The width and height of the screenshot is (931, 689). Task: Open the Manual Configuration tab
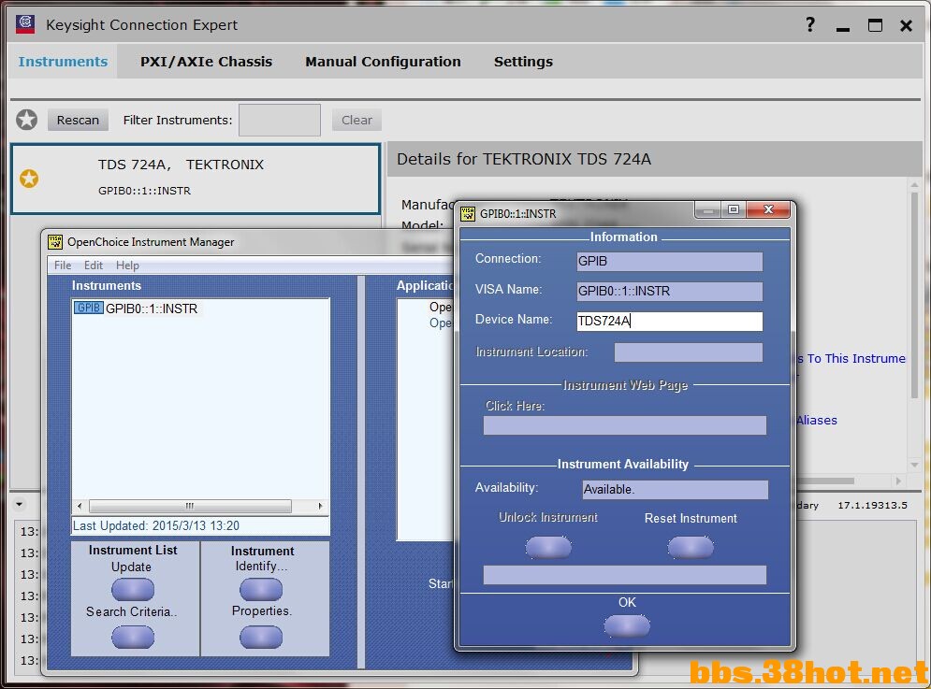pos(383,62)
